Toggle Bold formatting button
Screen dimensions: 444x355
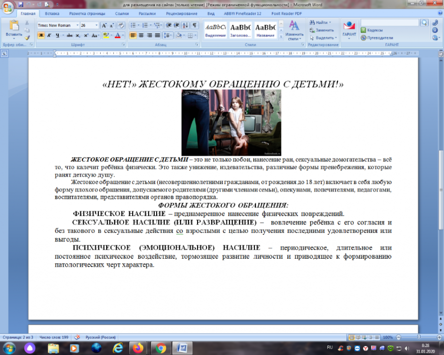(x=41, y=35)
